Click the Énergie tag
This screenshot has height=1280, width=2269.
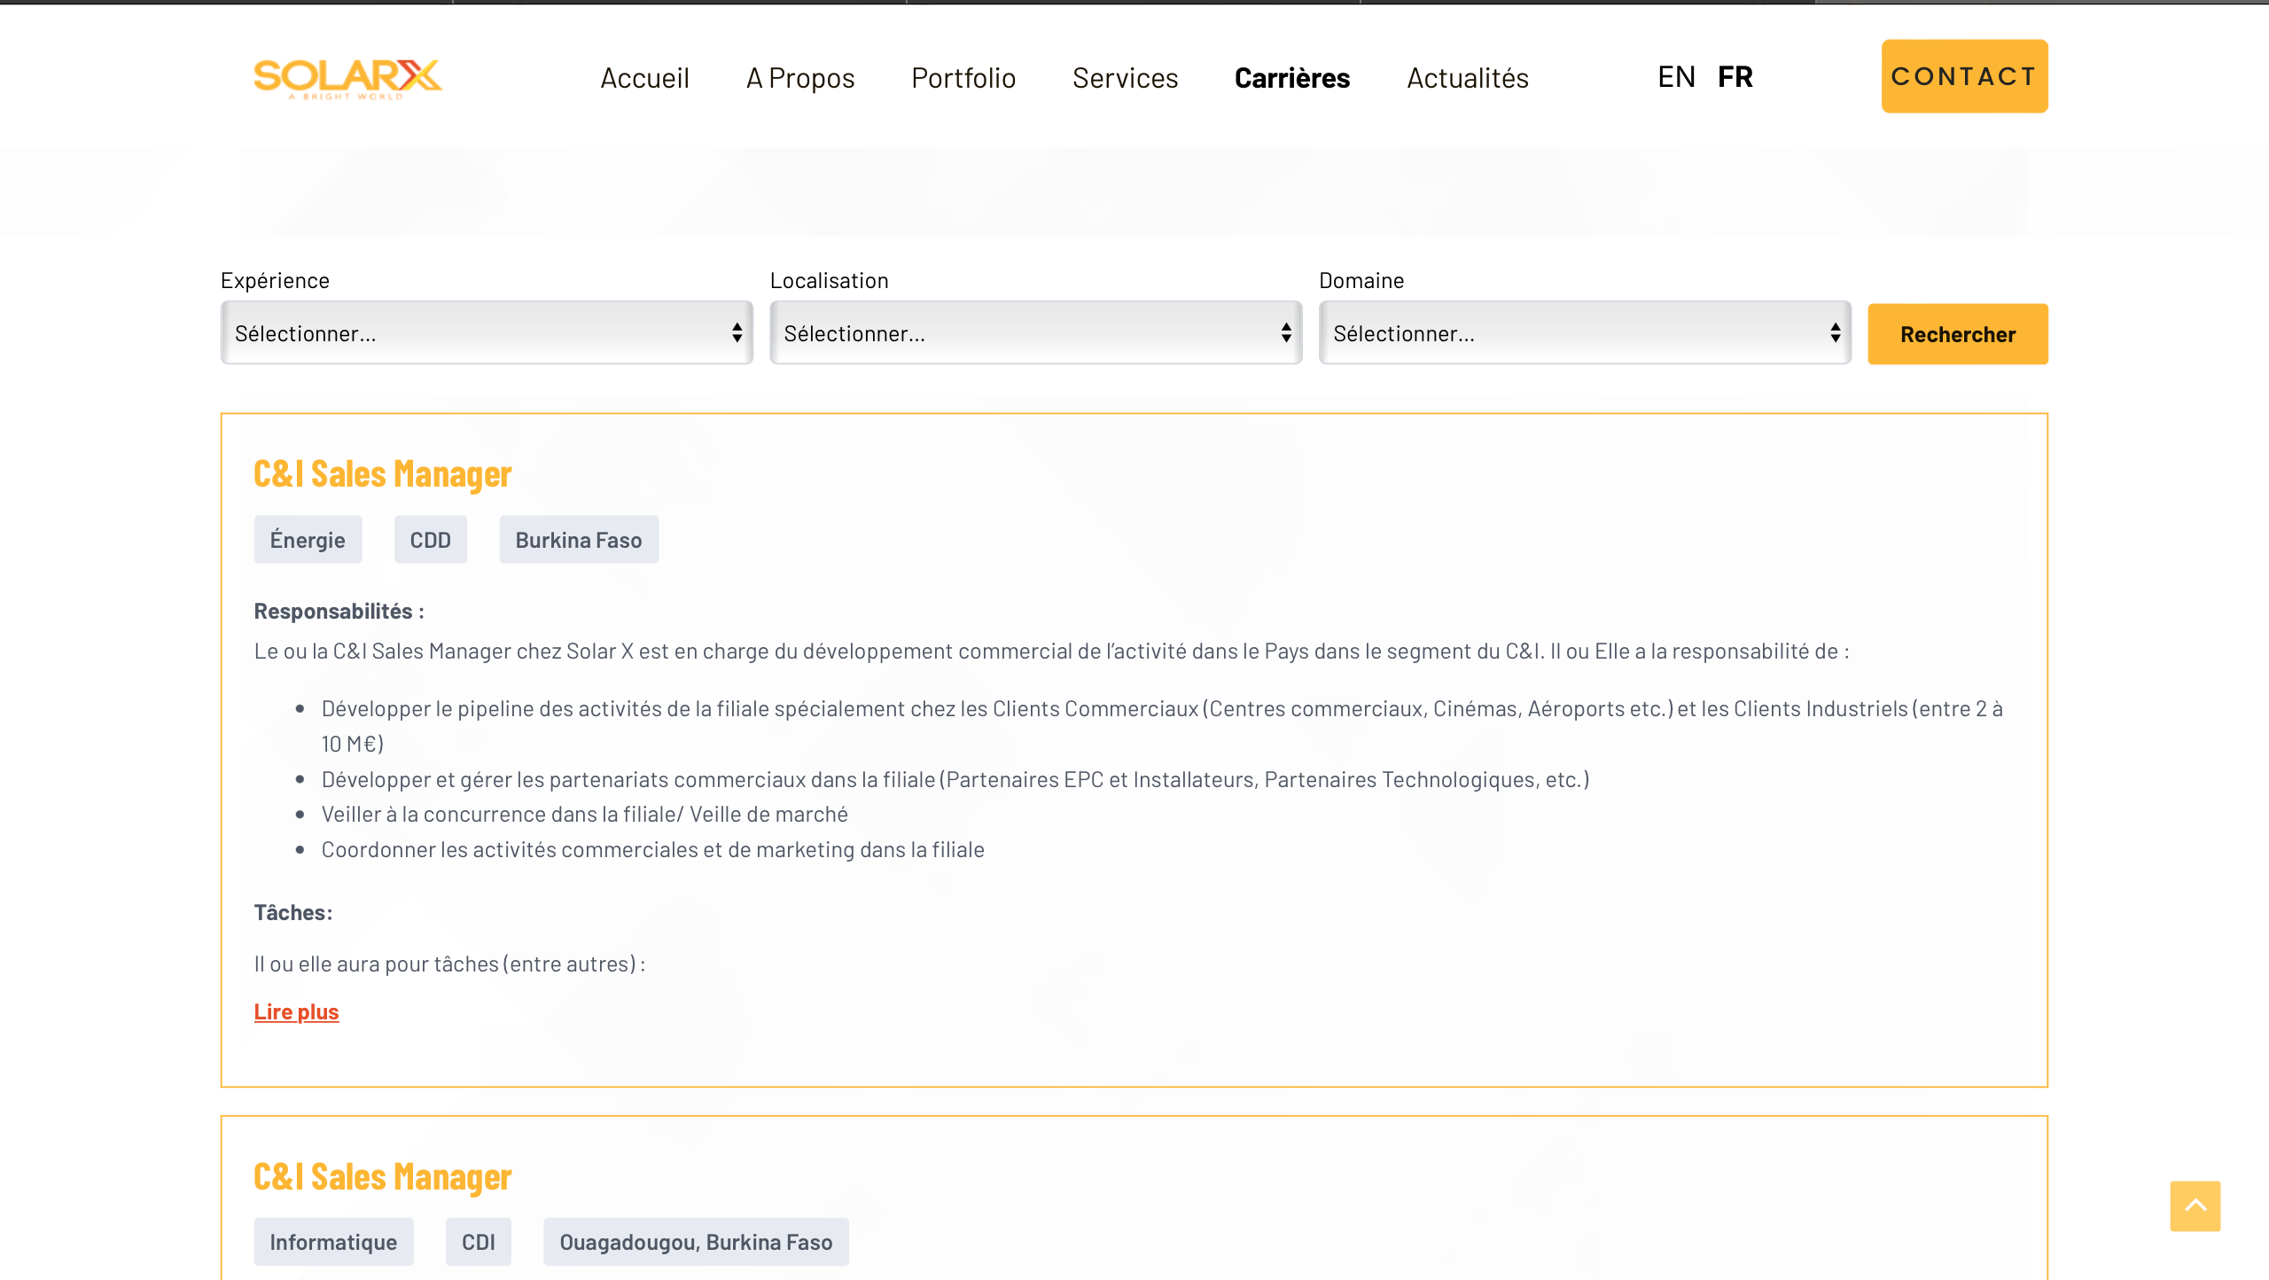click(x=308, y=540)
